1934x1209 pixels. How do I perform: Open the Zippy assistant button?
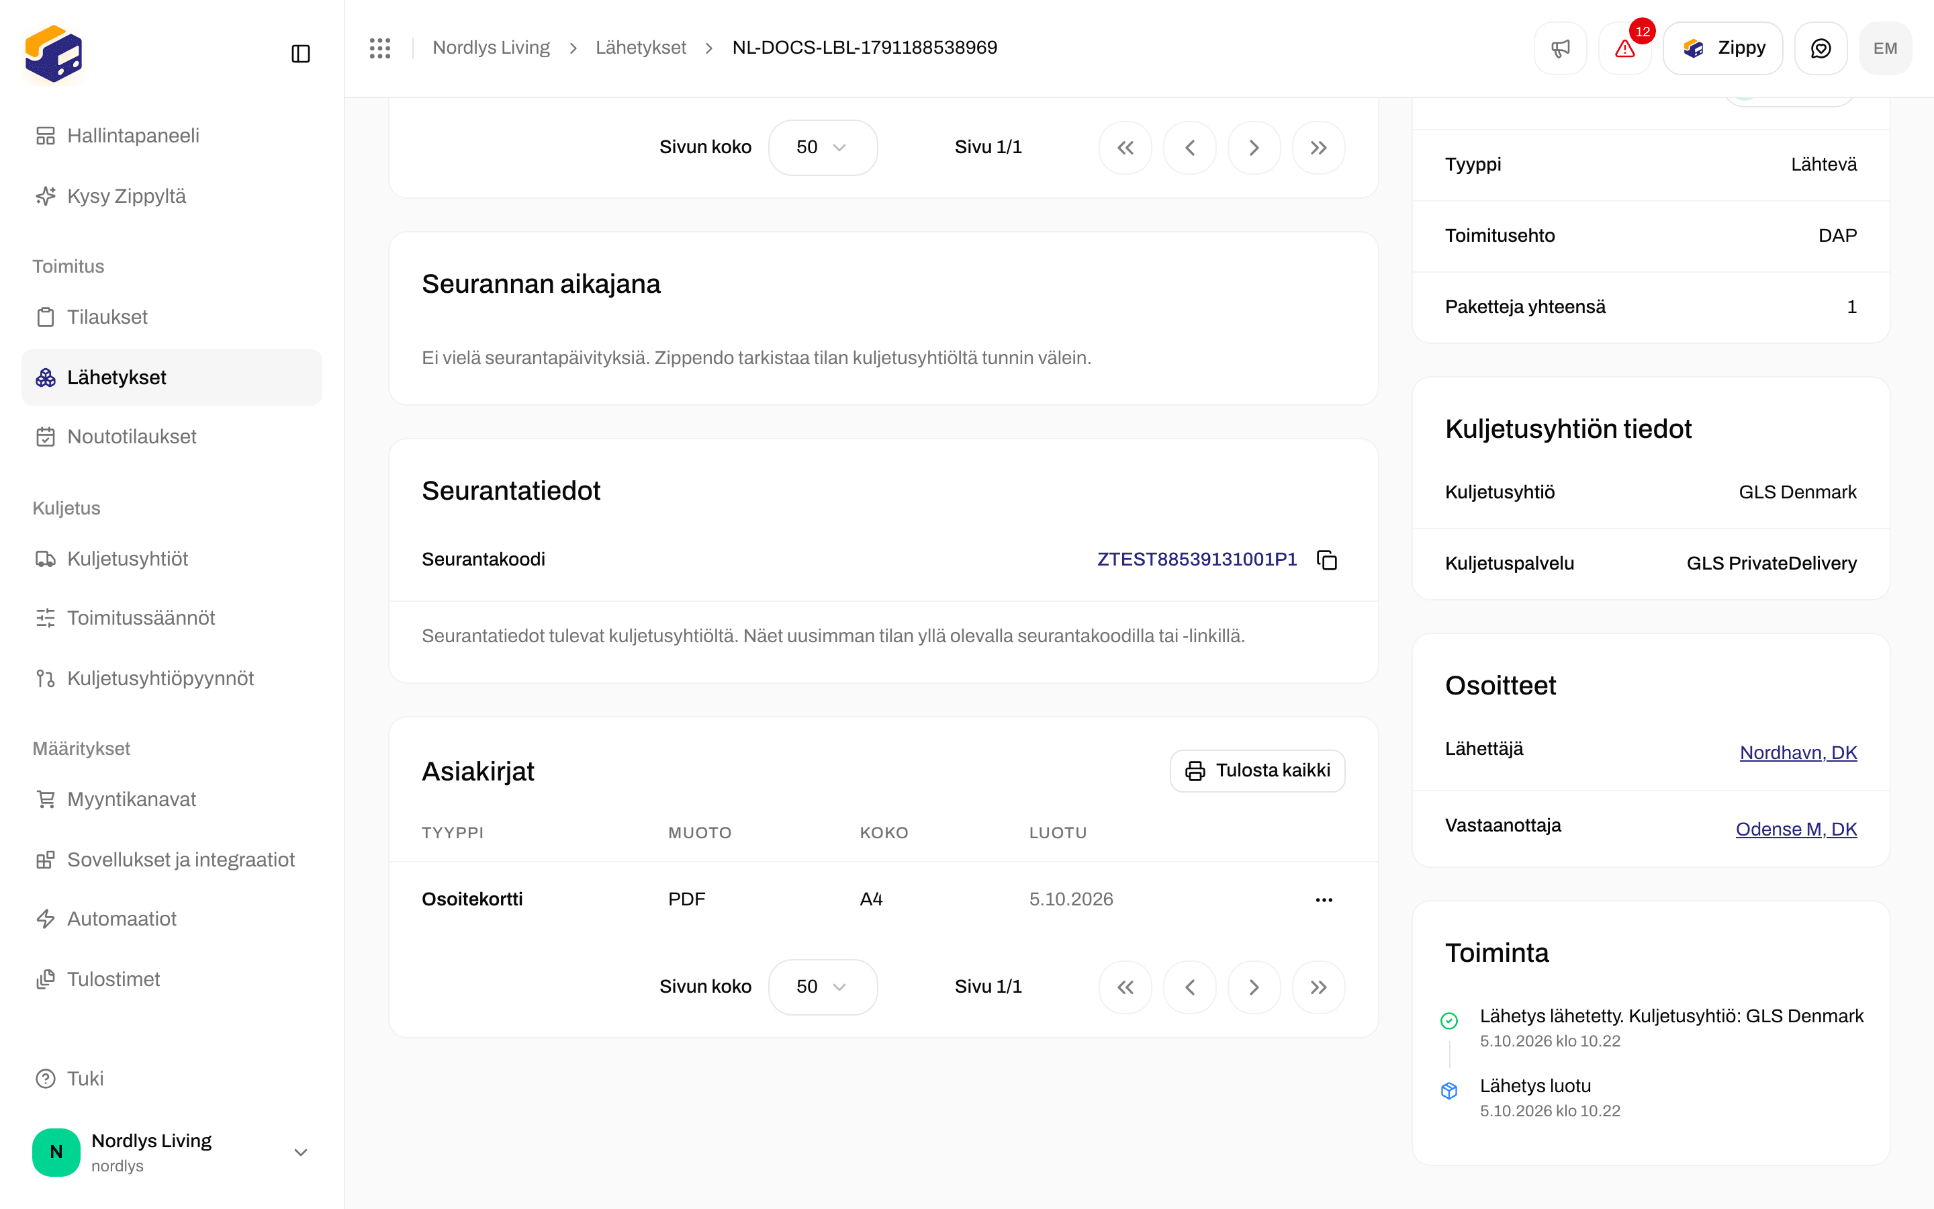click(1722, 48)
